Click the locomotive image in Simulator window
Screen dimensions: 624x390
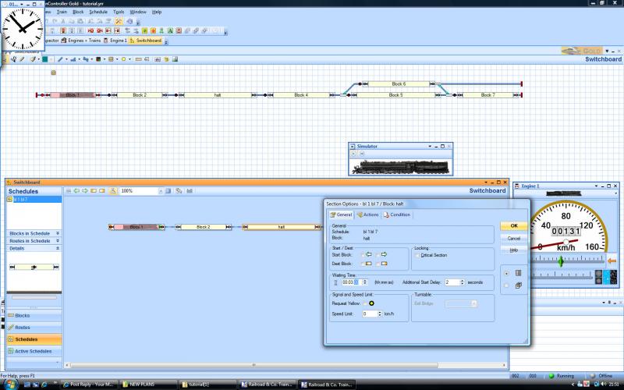click(399, 165)
